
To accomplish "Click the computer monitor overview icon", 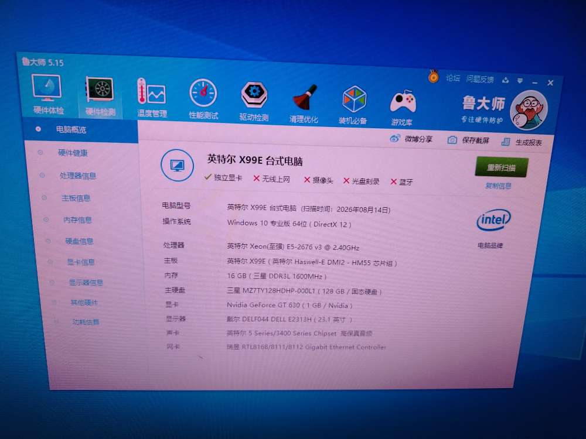I will point(177,165).
